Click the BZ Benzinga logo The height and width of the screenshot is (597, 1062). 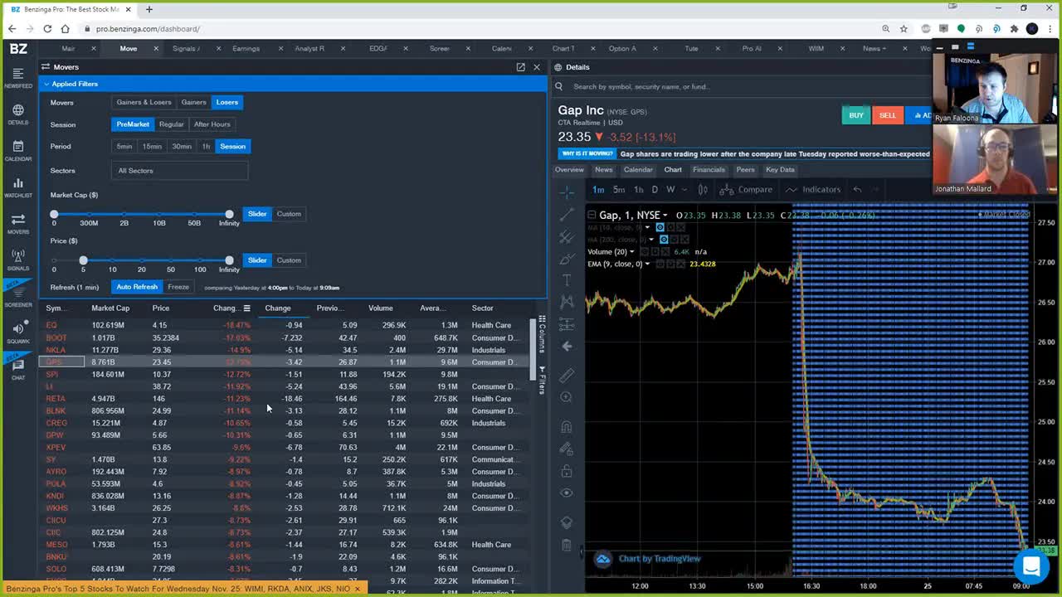pos(18,48)
